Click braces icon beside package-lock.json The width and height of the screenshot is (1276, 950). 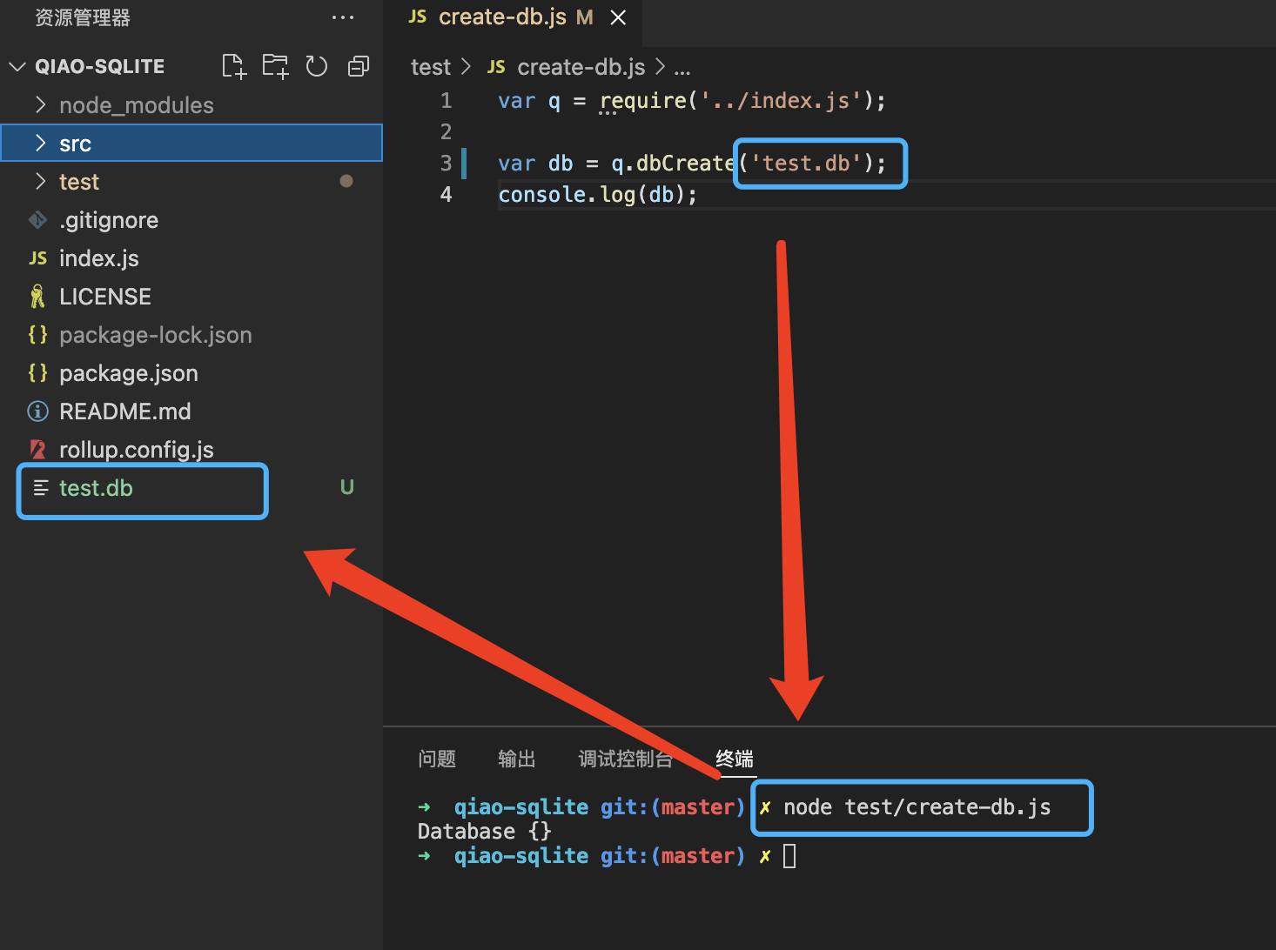point(37,334)
